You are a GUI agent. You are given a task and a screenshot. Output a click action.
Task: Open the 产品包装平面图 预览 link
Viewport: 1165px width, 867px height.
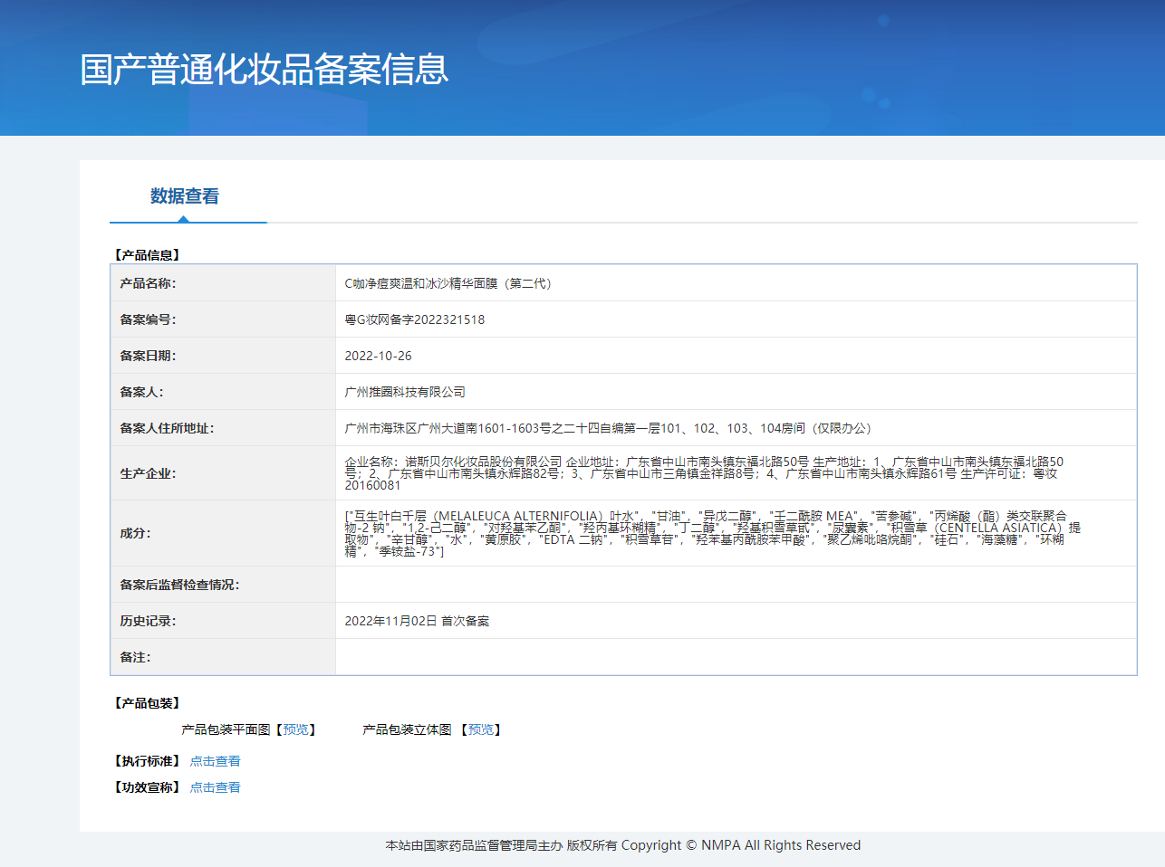tap(296, 729)
